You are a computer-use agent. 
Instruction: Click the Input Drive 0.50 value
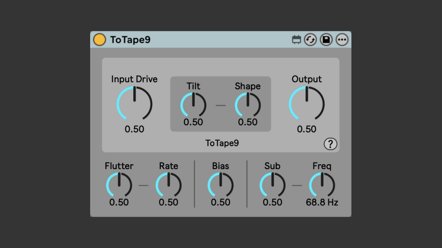(135, 129)
